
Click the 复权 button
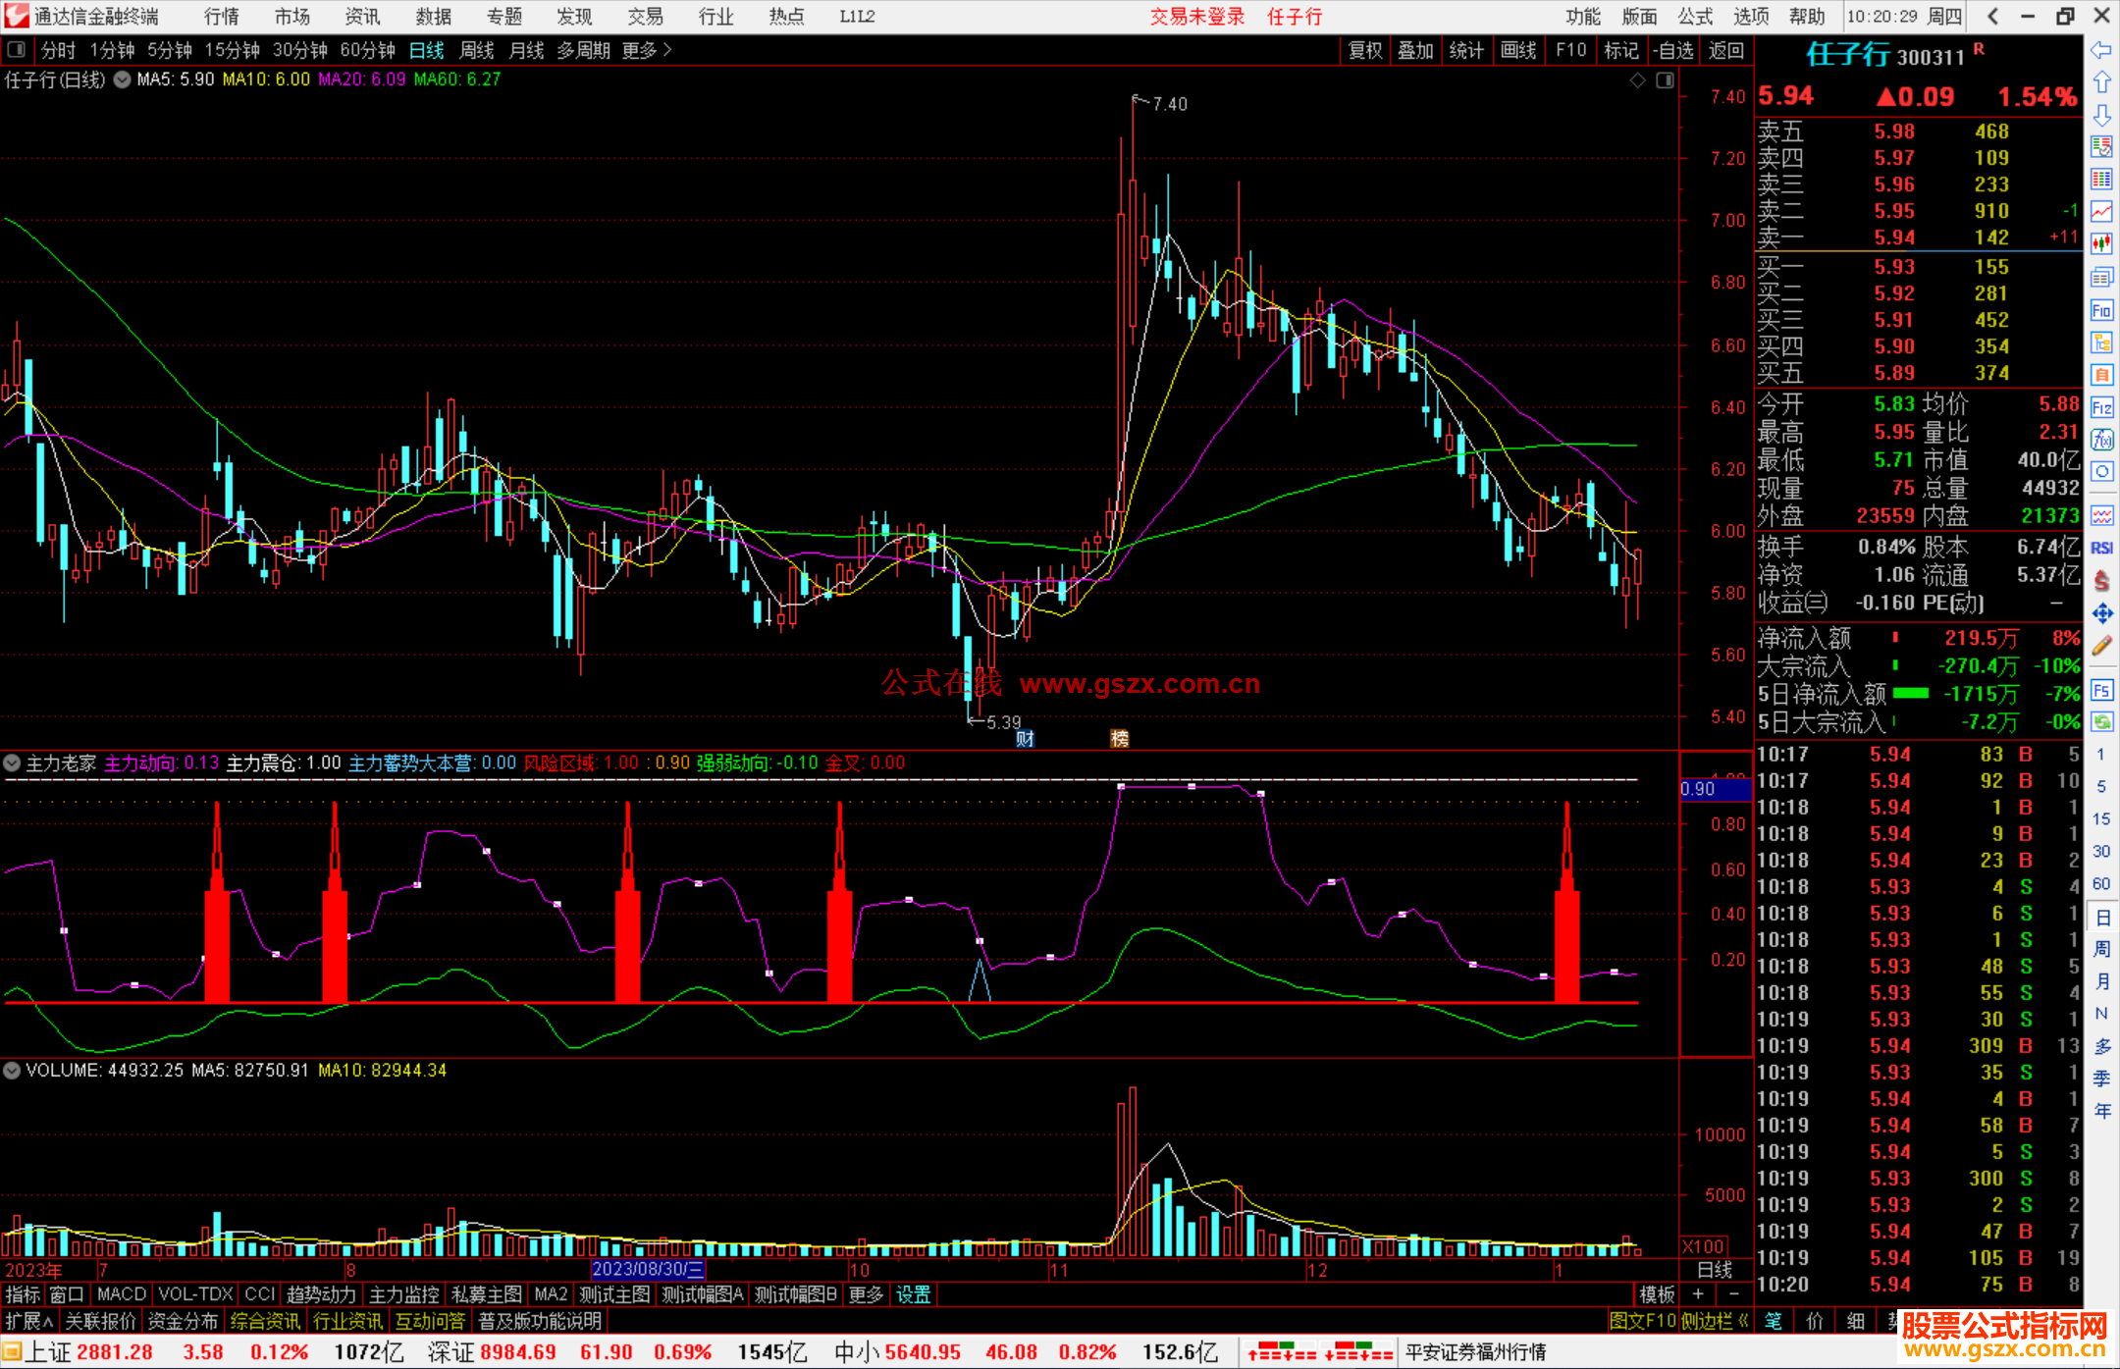1364,50
